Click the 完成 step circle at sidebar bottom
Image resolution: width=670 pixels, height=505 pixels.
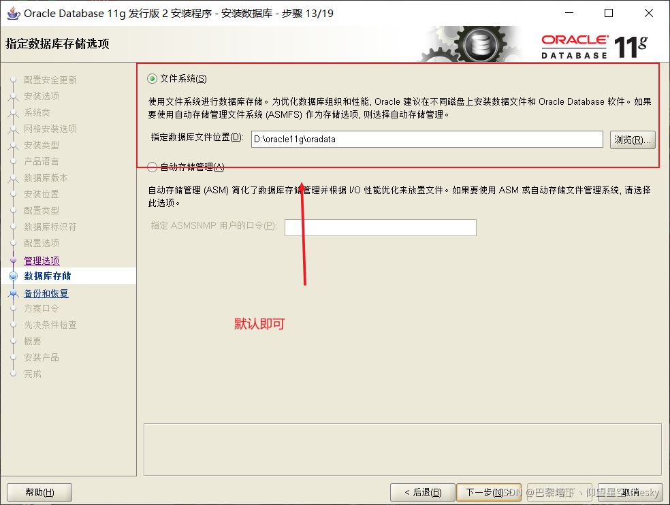[14, 374]
